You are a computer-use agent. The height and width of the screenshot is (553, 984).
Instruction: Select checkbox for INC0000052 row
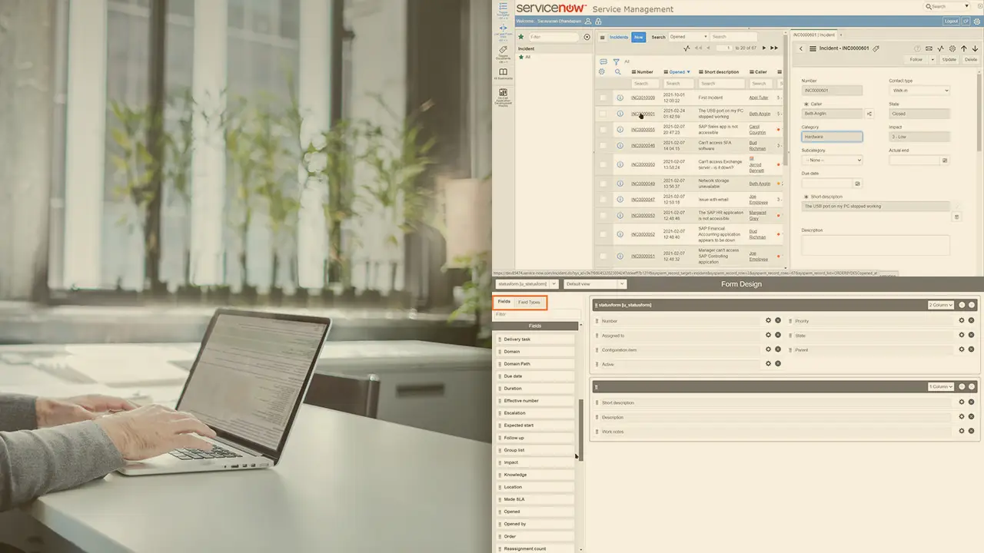[603, 234]
